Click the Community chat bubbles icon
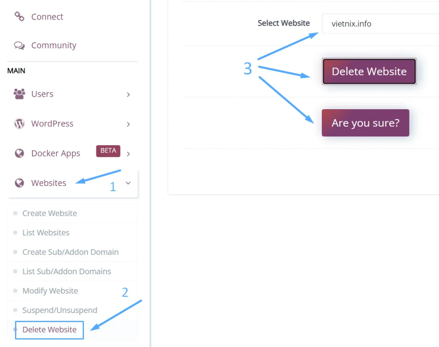 19,45
